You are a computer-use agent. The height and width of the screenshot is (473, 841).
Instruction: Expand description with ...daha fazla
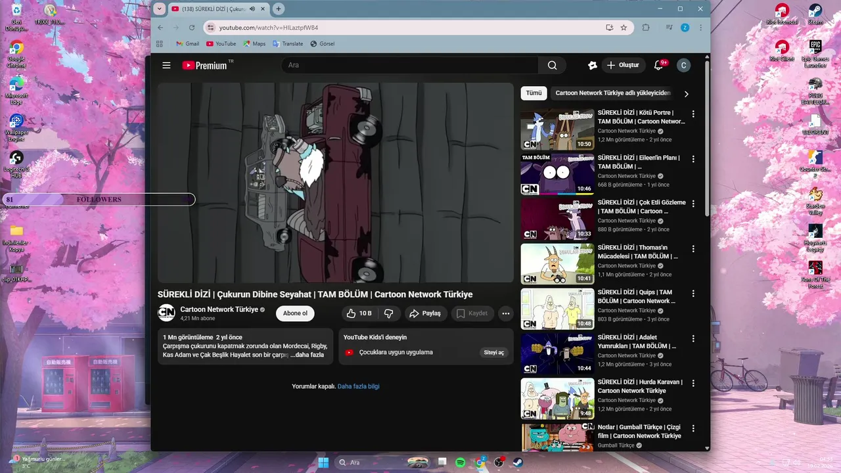point(307,355)
